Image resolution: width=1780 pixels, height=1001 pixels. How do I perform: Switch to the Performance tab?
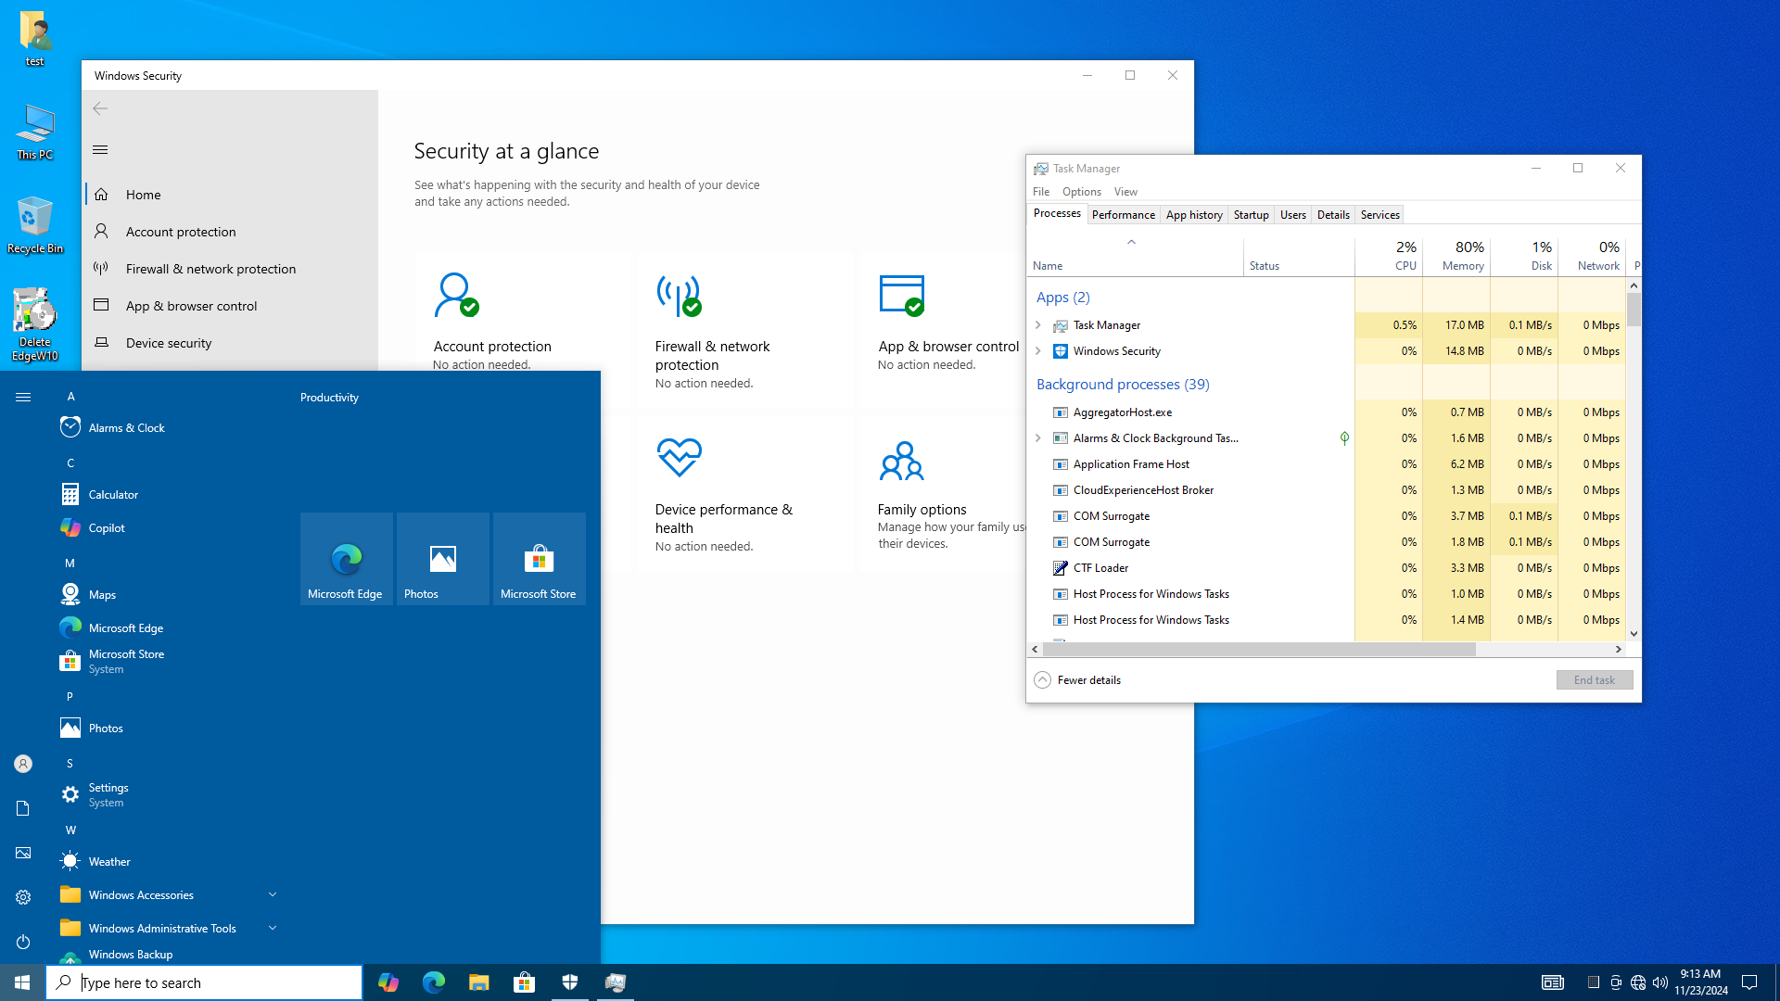click(x=1123, y=215)
